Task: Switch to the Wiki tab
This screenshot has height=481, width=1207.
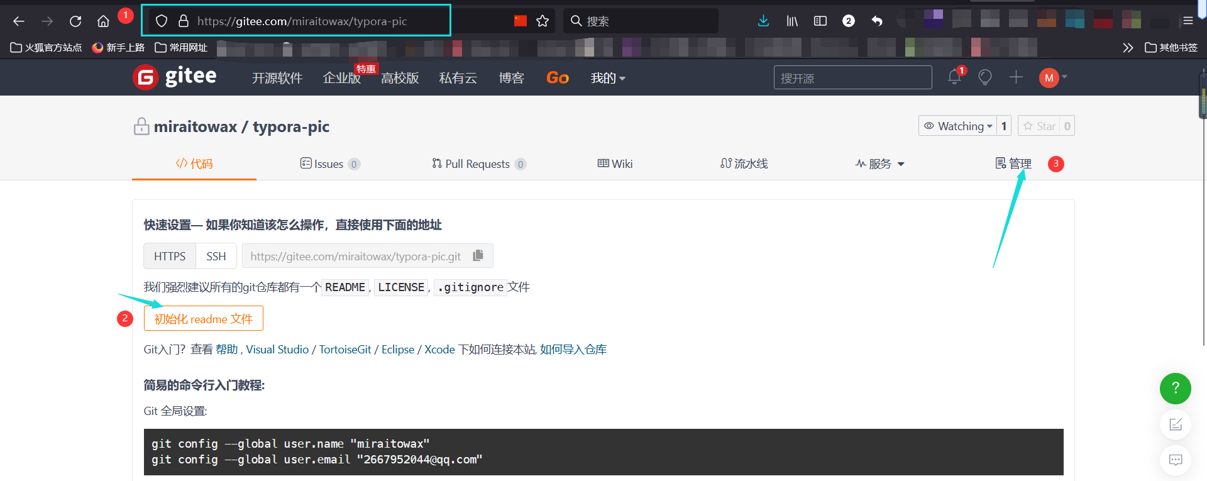Action: (615, 163)
